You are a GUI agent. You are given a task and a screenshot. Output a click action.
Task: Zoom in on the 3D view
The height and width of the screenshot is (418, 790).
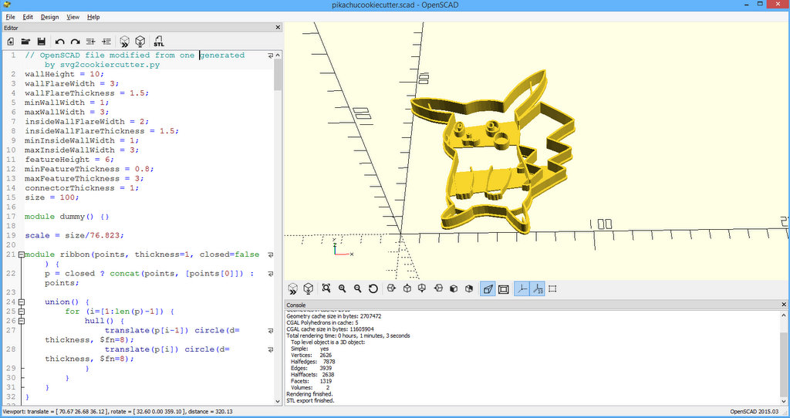pos(342,288)
